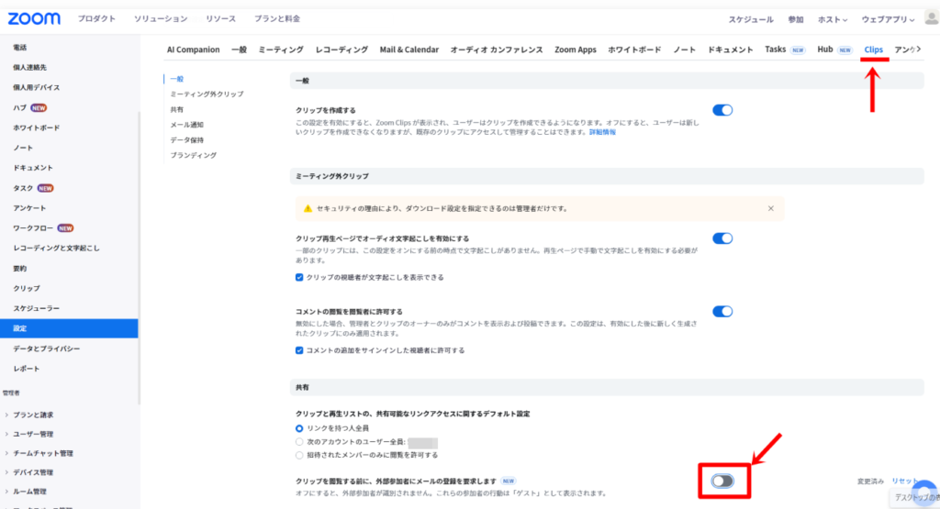Select 次のアカウントのユーザー全員 radio option
The width and height of the screenshot is (940, 509).
coord(299,442)
